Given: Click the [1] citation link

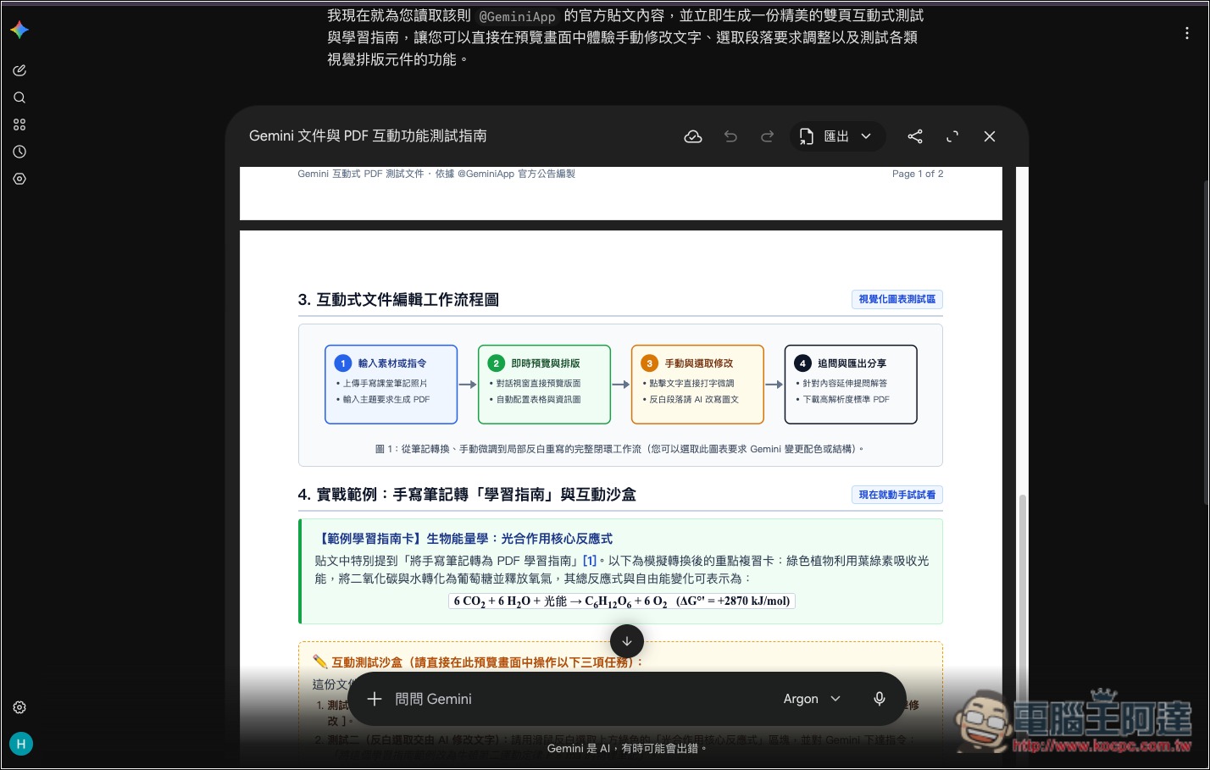Looking at the screenshot, I should (590, 561).
